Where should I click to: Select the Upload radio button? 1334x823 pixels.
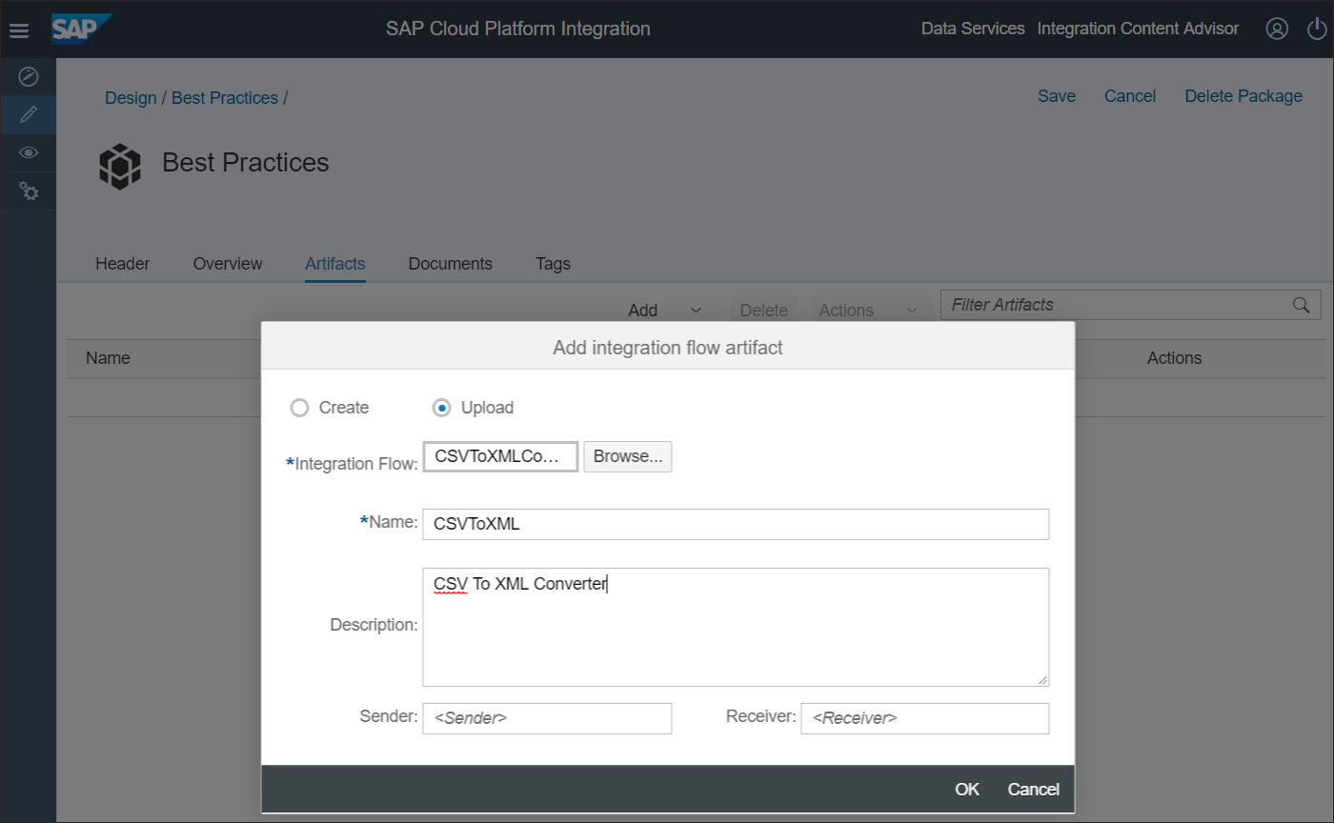(x=441, y=408)
